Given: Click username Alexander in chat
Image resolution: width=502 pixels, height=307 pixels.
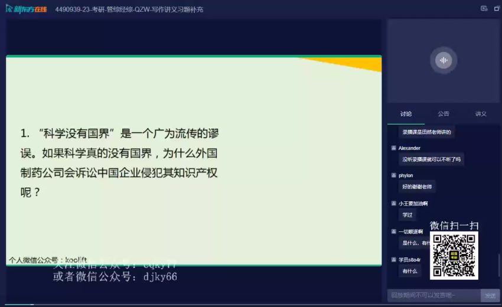Looking at the screenshot, I should [x=409, y=148].
